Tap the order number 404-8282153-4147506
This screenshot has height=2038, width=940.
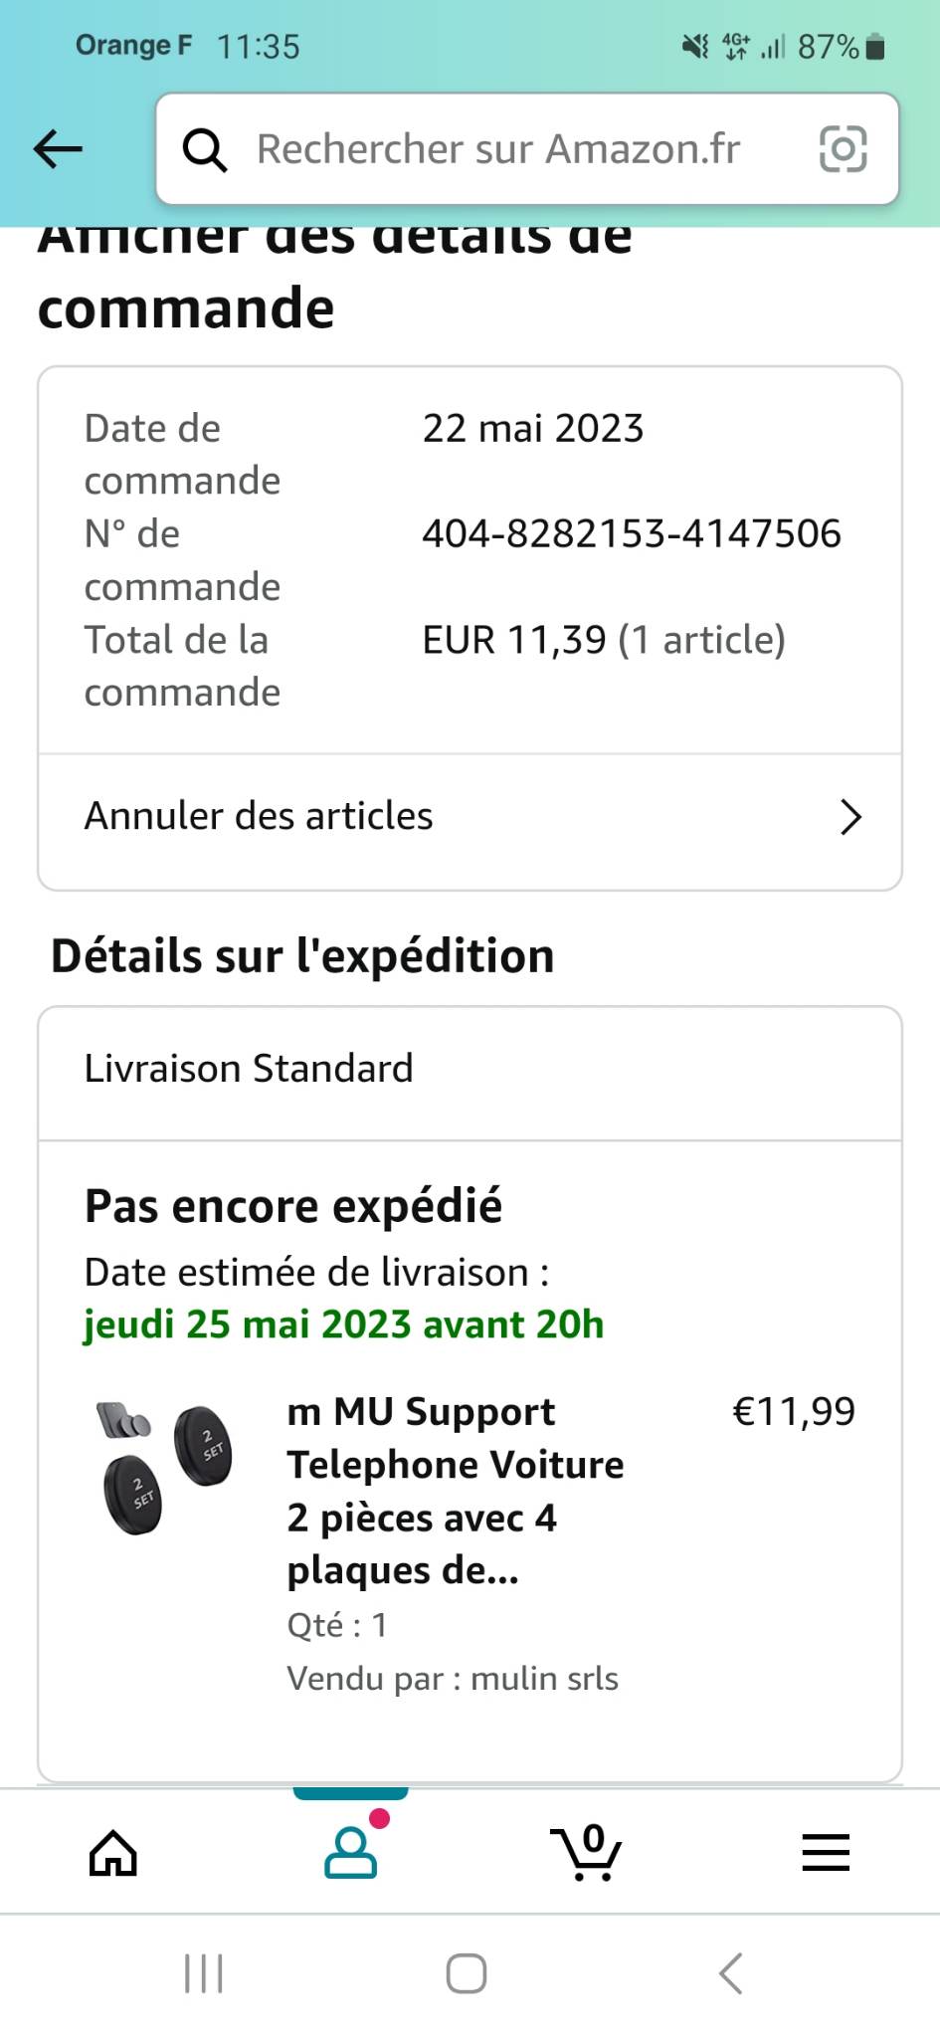point(632,534)
